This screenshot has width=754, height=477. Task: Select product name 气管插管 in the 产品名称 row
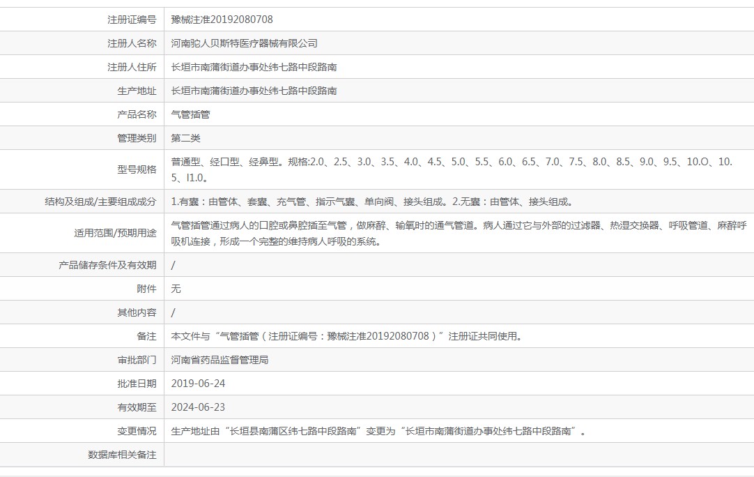tap(190, 114)
